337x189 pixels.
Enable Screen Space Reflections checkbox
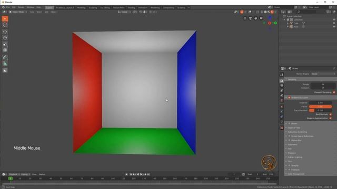pyautogui.click(x=289, y=136)
